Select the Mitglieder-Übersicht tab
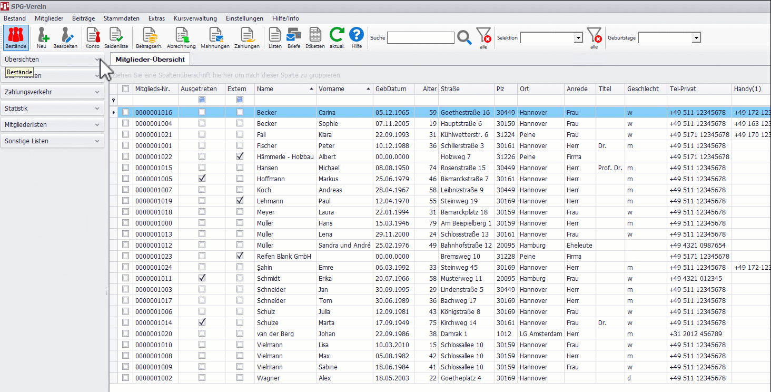 150,59
